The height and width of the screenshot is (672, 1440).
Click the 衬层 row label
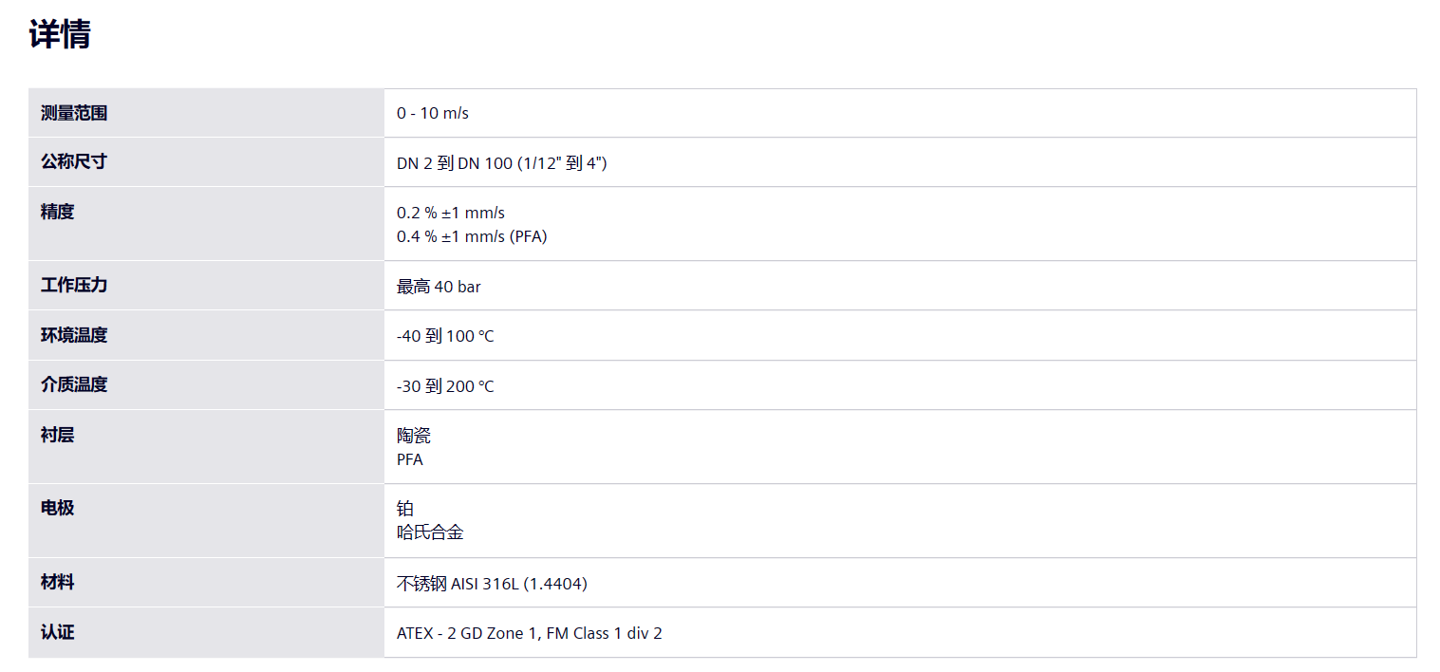tap(58, 435)
